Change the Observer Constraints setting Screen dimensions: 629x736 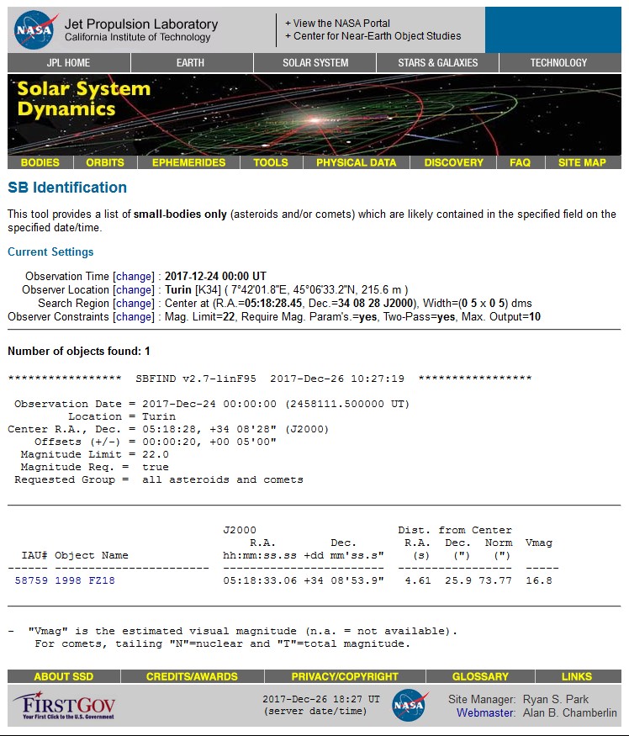click(x=135, y=317)
